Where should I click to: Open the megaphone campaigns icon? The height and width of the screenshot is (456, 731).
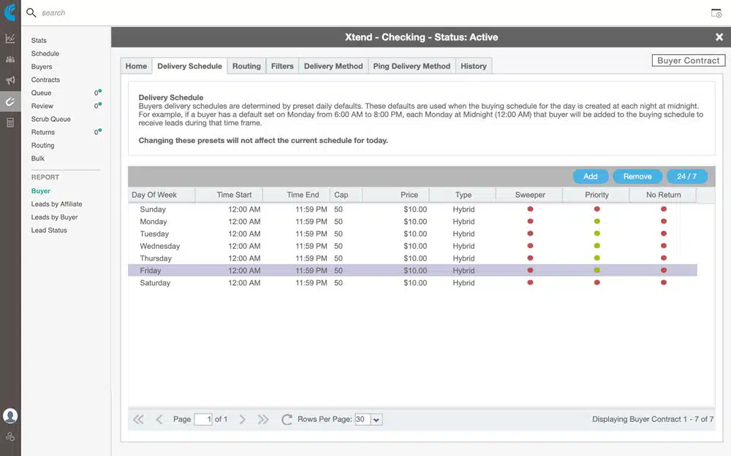point(10,80)
